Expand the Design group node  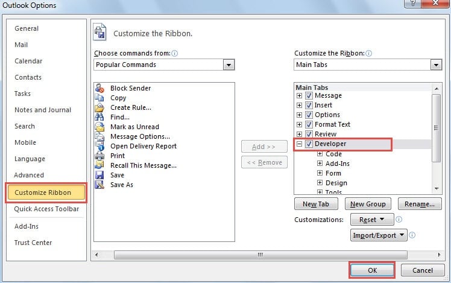pyautogui.click(x=320, y=182)
